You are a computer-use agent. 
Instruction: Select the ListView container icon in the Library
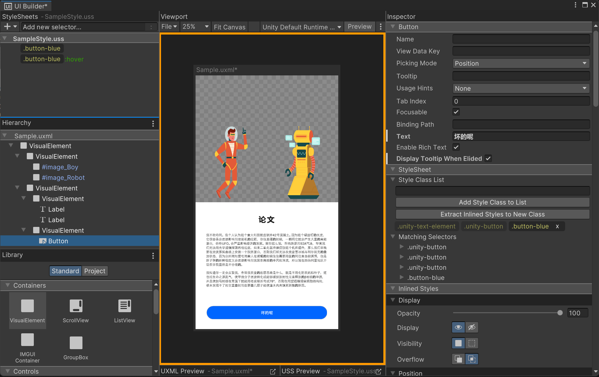pos(124,307)
